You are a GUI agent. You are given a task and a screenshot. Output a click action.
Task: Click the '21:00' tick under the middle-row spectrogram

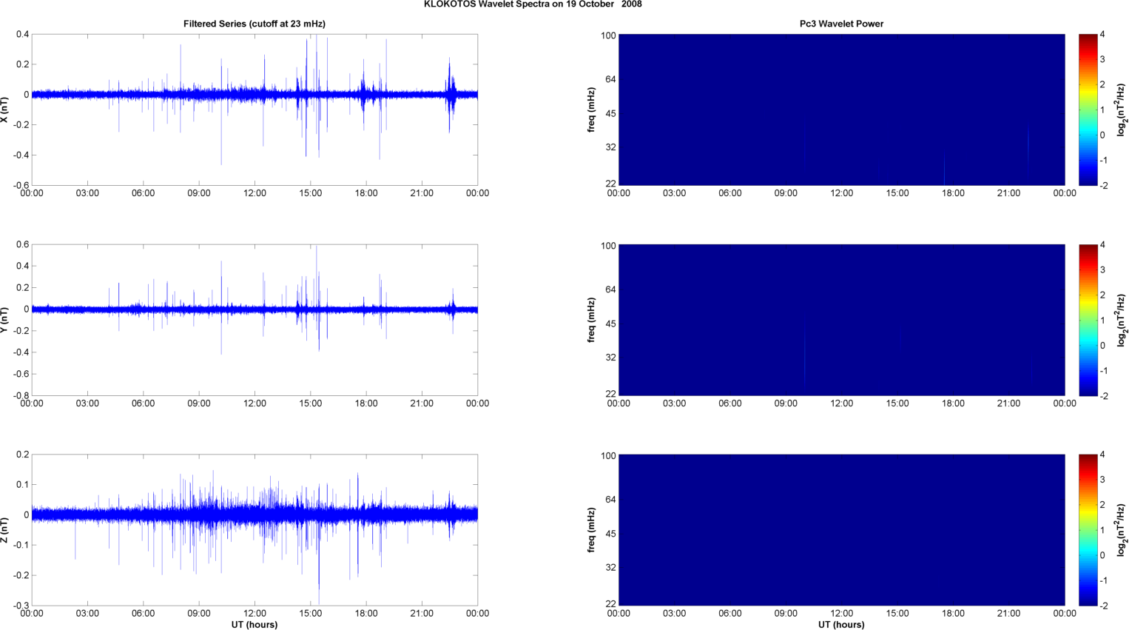(1009, 403)
